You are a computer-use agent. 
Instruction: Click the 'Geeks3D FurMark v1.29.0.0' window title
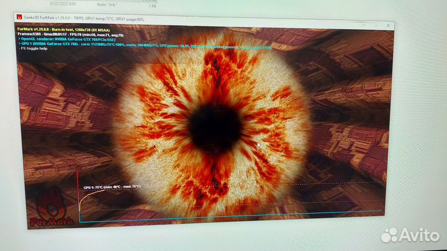click(x=84, y=19)
